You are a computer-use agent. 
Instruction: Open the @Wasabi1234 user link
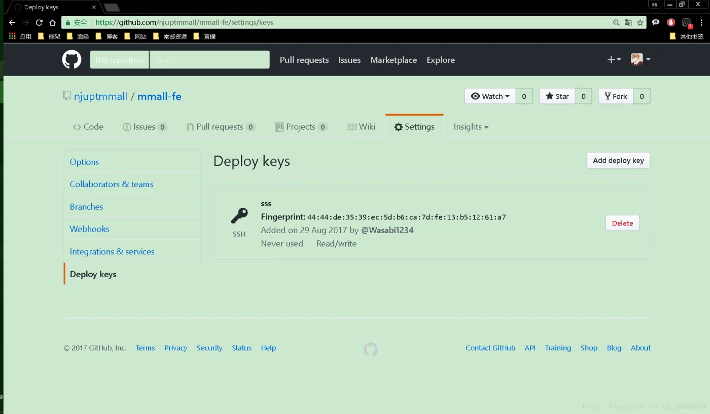click(x=387, y=230)
